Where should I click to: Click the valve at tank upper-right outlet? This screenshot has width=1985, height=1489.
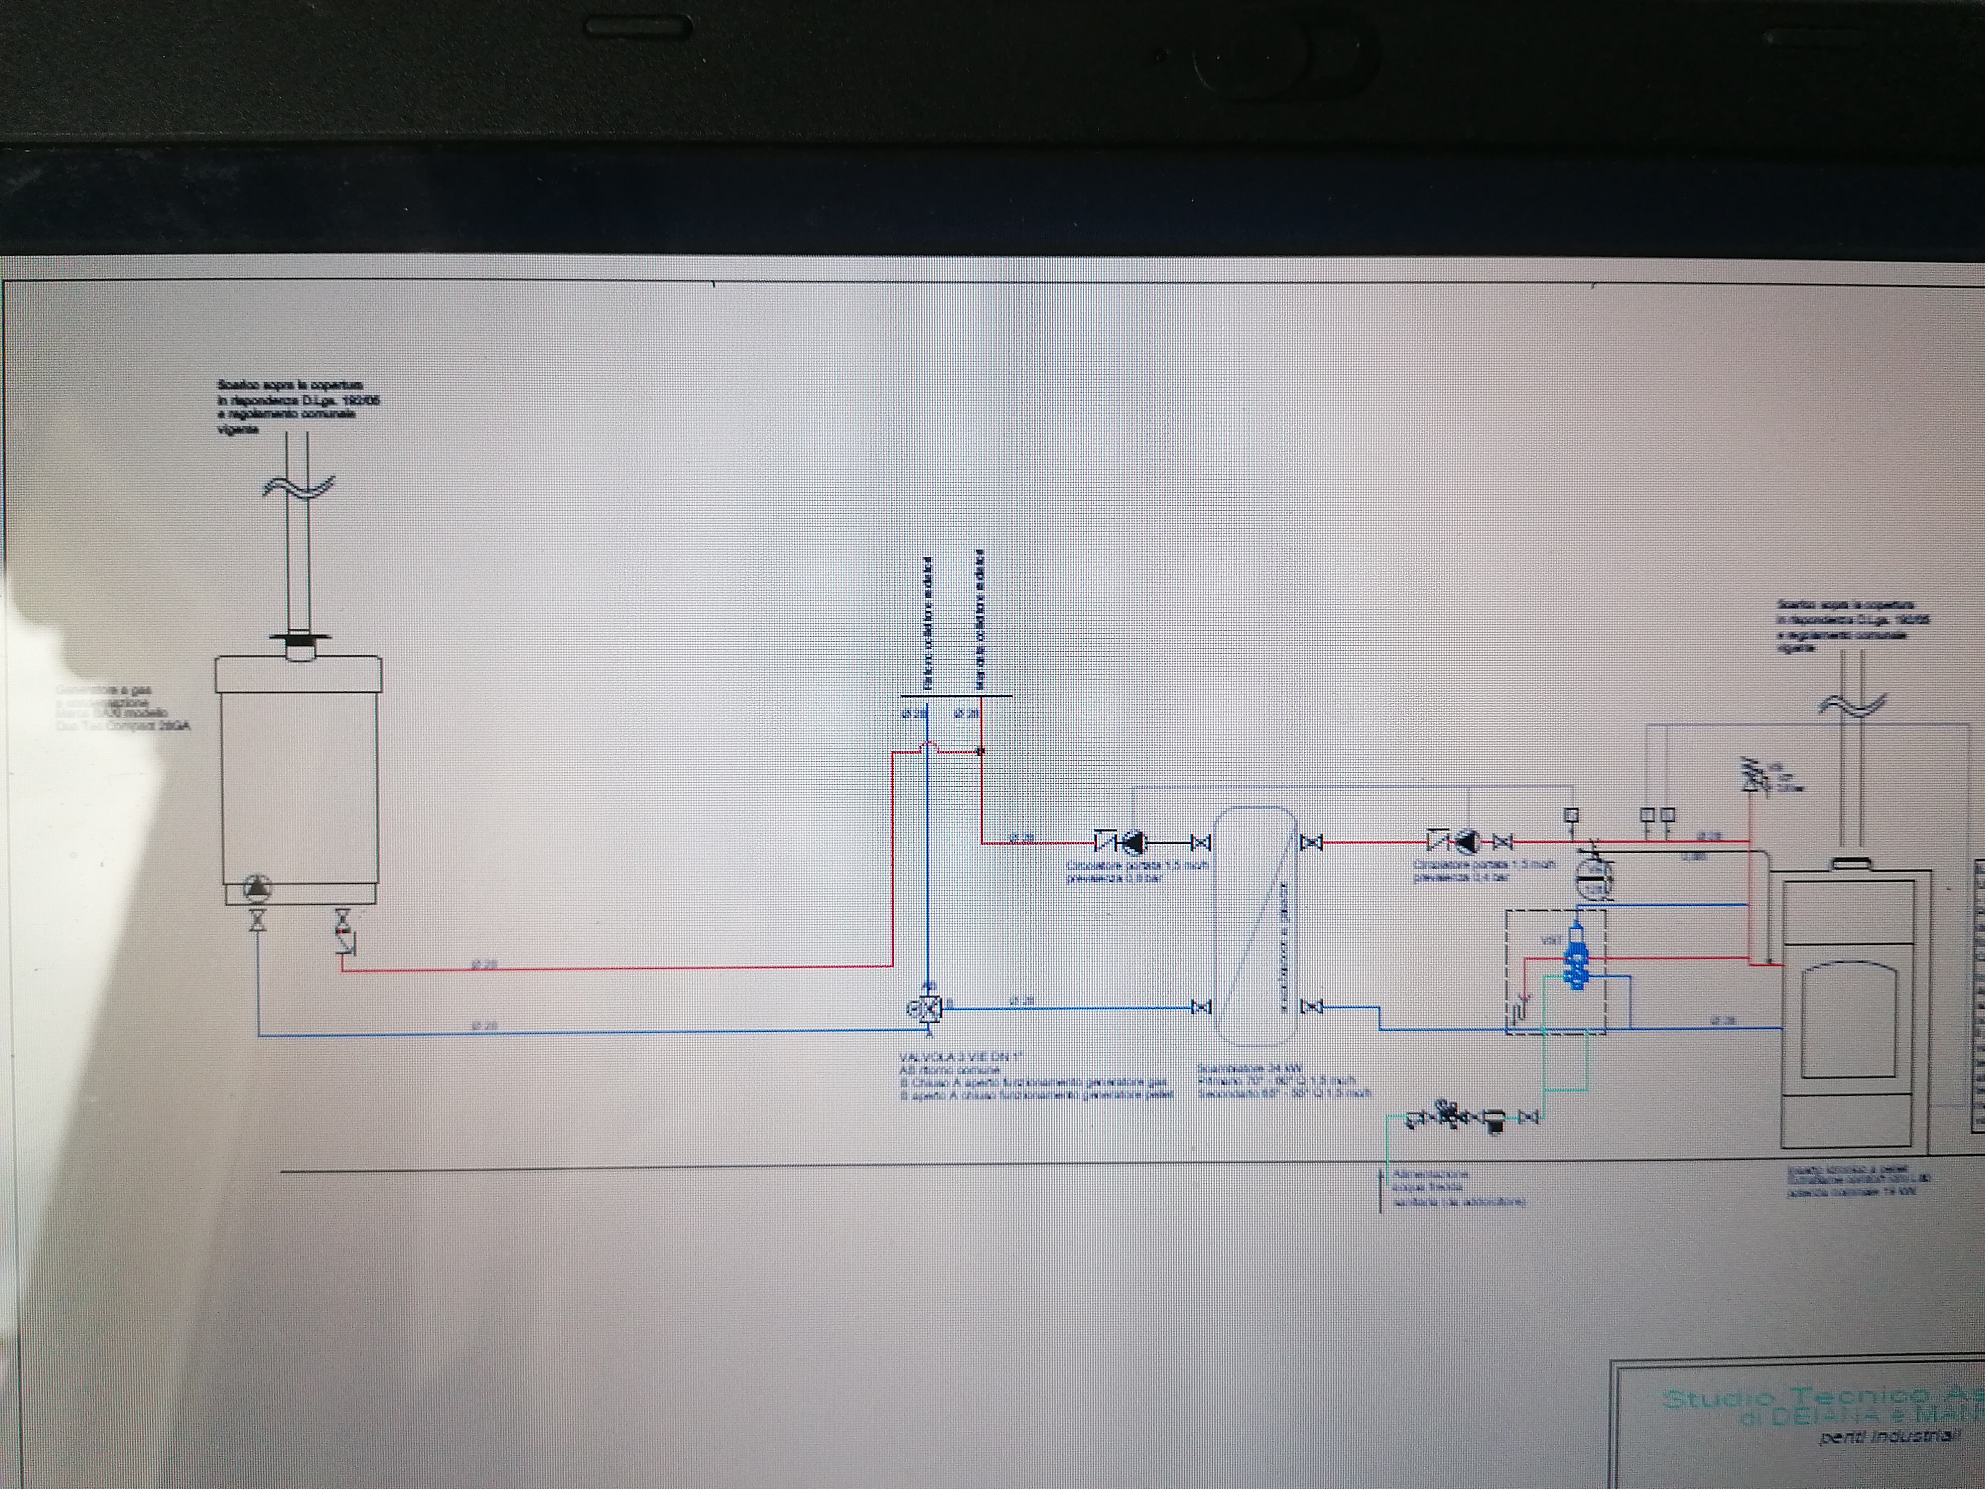point(1311,842)
